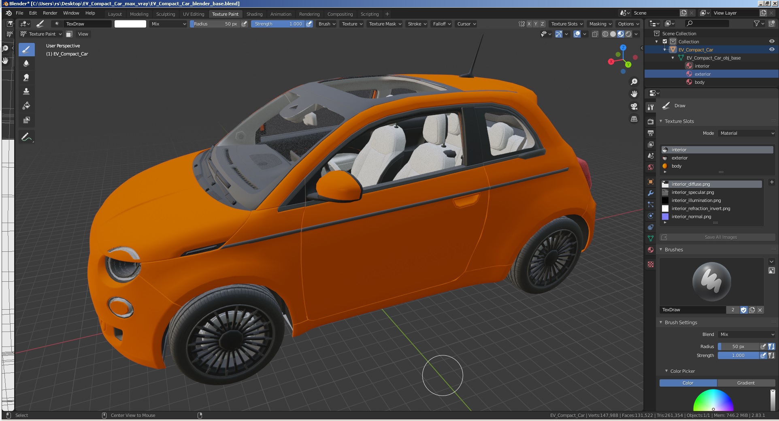Viewport: 779px width, 421px height.
Task: Click the Strength slider in Brush Settings
Action: pos(738,355)
